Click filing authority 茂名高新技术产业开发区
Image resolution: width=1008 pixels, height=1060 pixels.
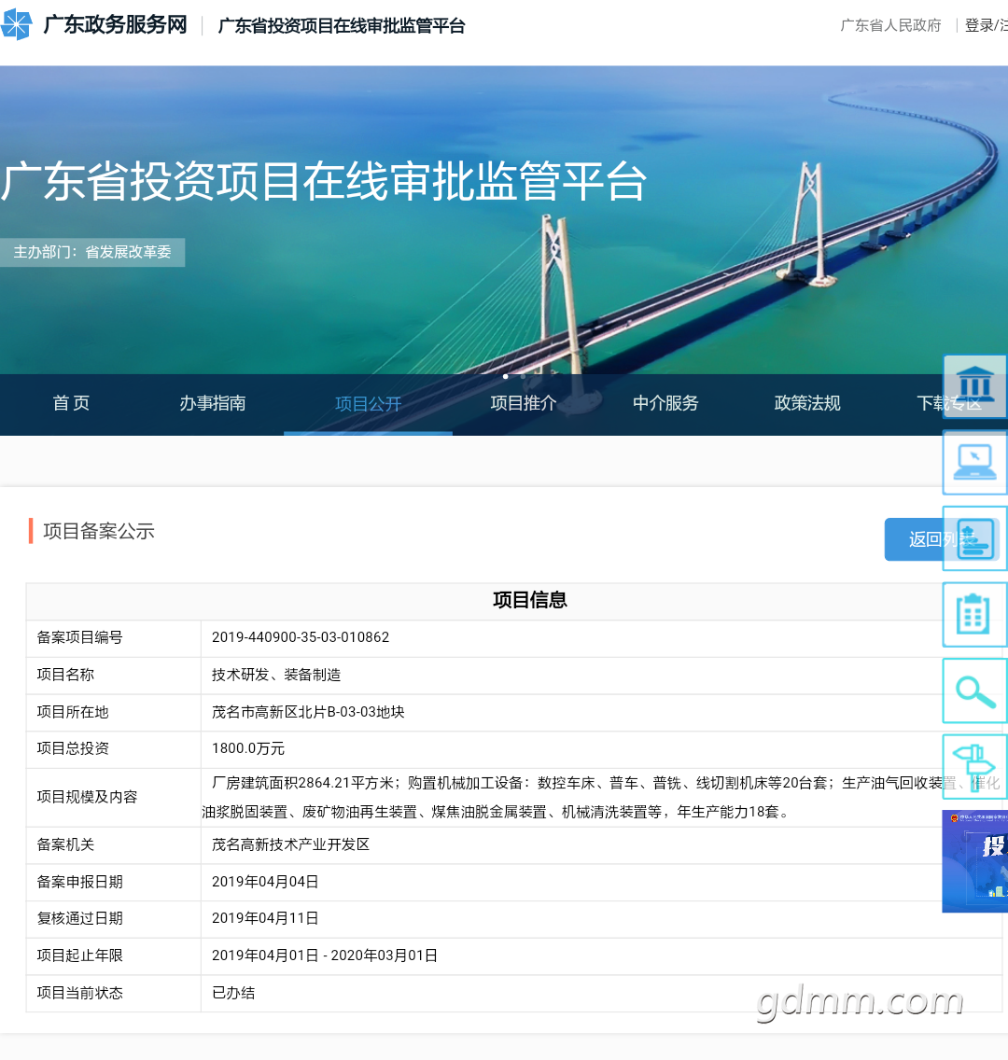(290, 844)
